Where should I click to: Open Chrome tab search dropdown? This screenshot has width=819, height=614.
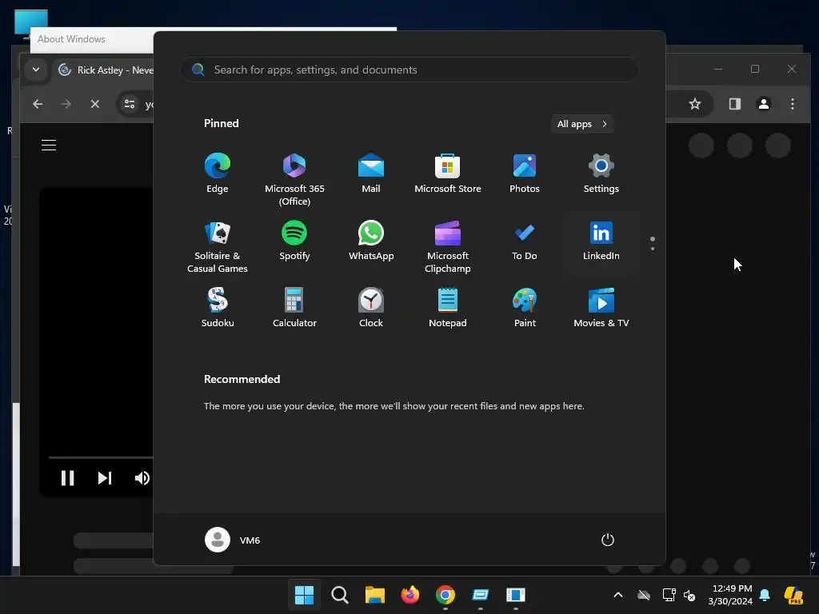coord(35,70)
